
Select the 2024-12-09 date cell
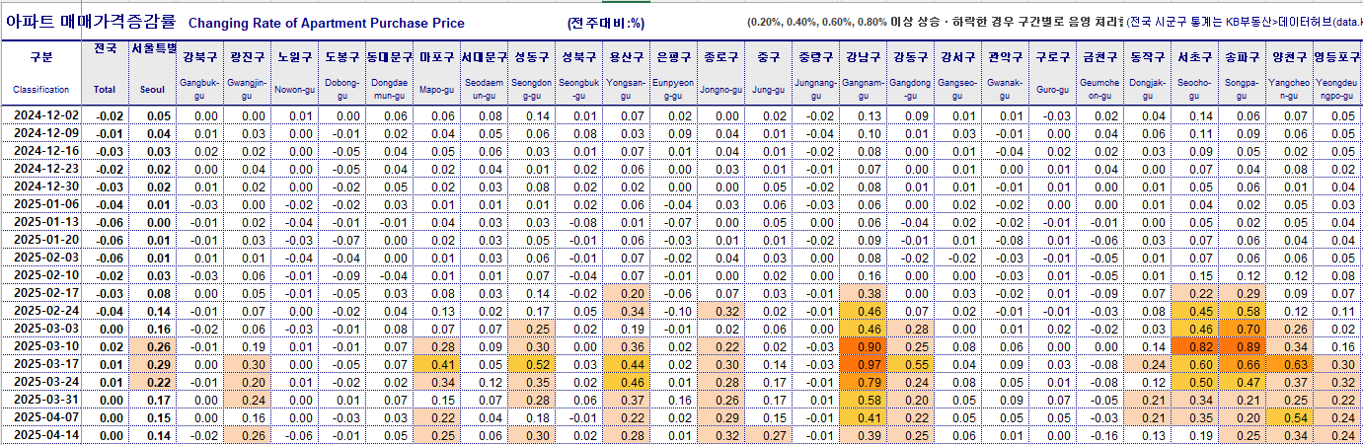[x=41, y=133]
